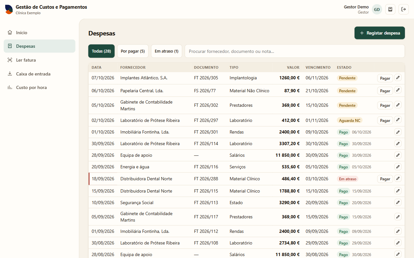The height and width of the screenshot is (258, 414).
Task: Click pencil icon for FT 2026/114 row
Action: [398, 144]
